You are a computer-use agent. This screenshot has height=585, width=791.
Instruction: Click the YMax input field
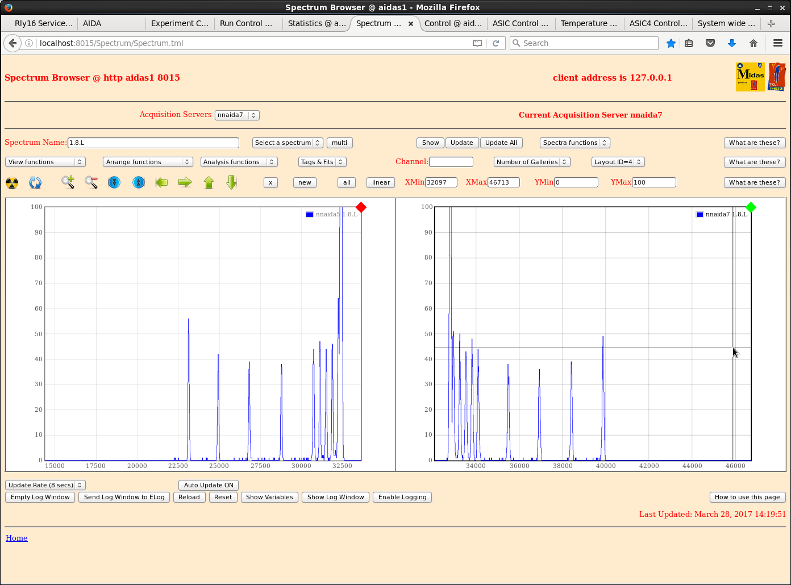654,182
